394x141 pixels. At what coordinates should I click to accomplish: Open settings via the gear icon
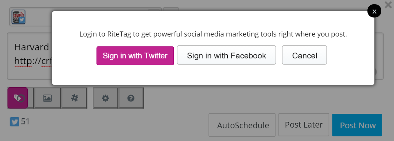point(106,98)
